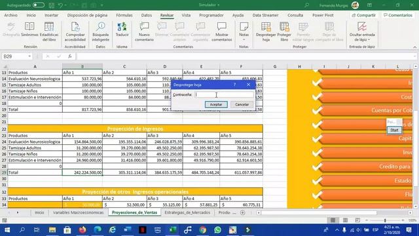This screenshot has width=419, height=236.
Task: Expand the Name Box dropdown
Action: (29, 56)
